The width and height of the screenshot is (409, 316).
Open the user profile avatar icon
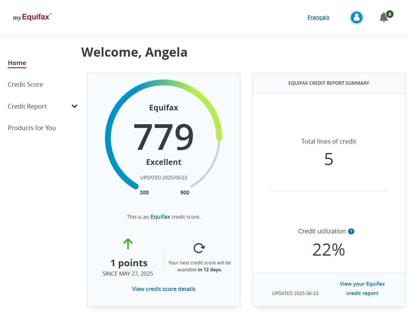coord(356,18)
